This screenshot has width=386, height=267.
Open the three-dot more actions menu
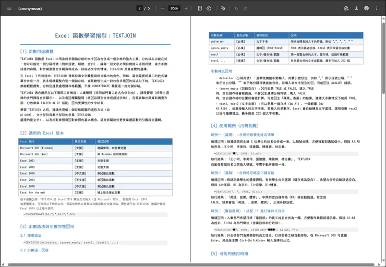pyautogui.click(x=377, y=8)
